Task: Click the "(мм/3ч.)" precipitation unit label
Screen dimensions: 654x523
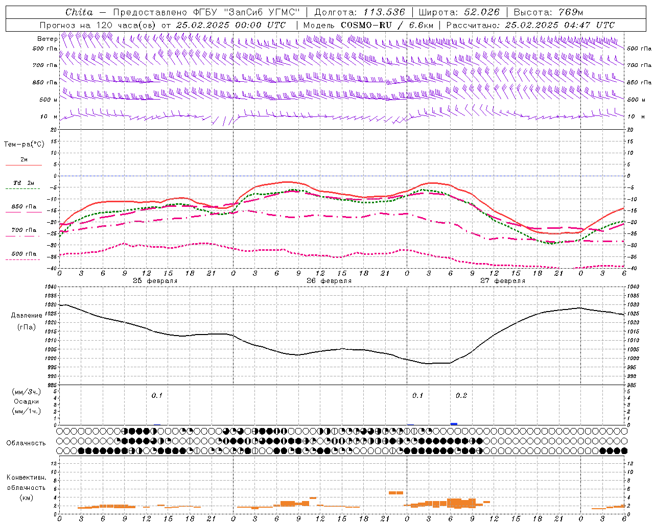Action: tap(27, 392)
